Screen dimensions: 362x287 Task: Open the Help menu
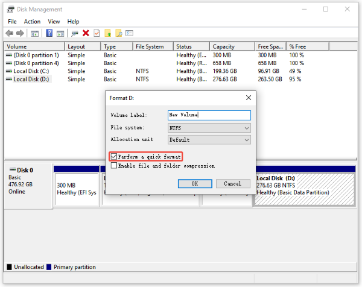coord(73,22)
